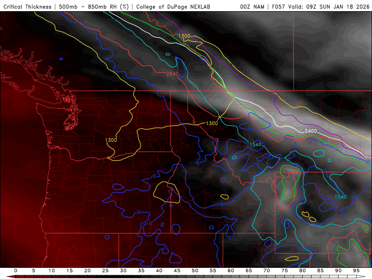
Task: Click the cyan "1540" label in Wyoming
Action: 341,196
